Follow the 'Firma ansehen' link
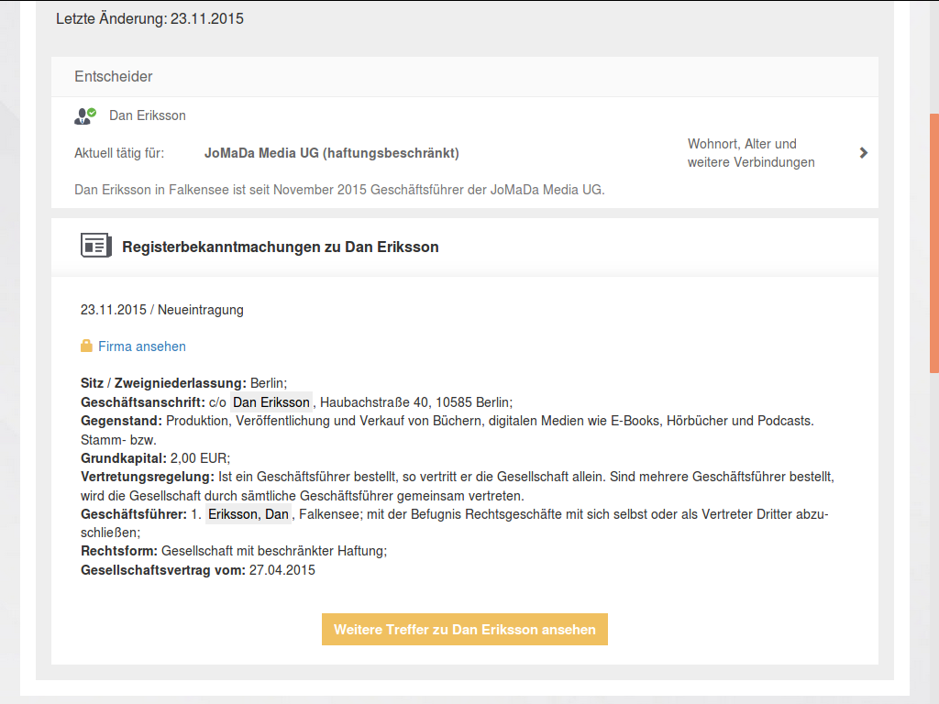Image resolution: width=939 pixels, height=704 pixels. (141, 346)
